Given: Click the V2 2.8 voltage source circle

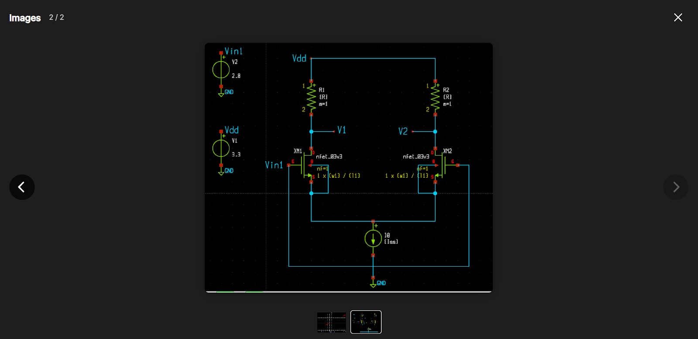Looking at the screenshot, I should [x=221, y=70].
